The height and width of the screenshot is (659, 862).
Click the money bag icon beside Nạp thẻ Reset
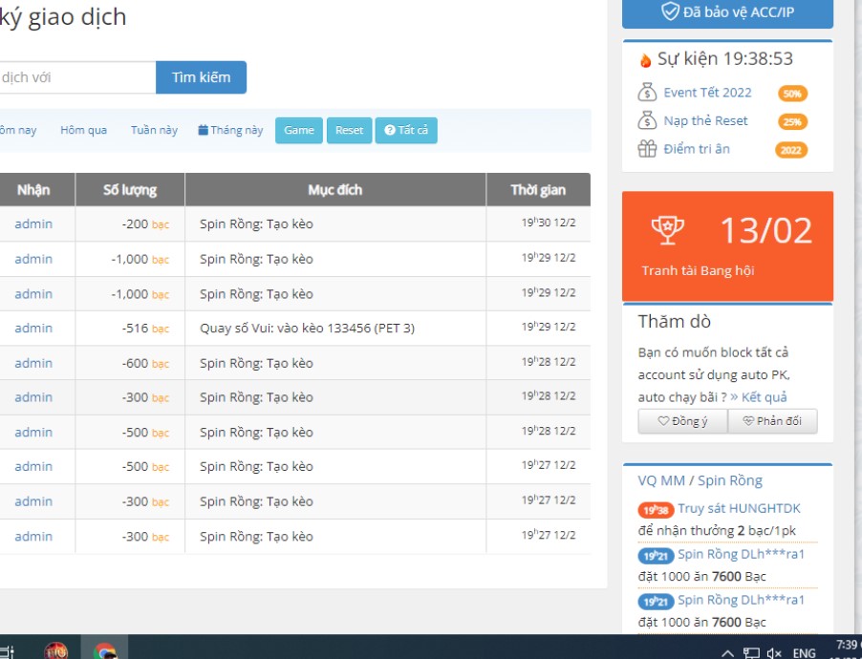tap(647, 121)
